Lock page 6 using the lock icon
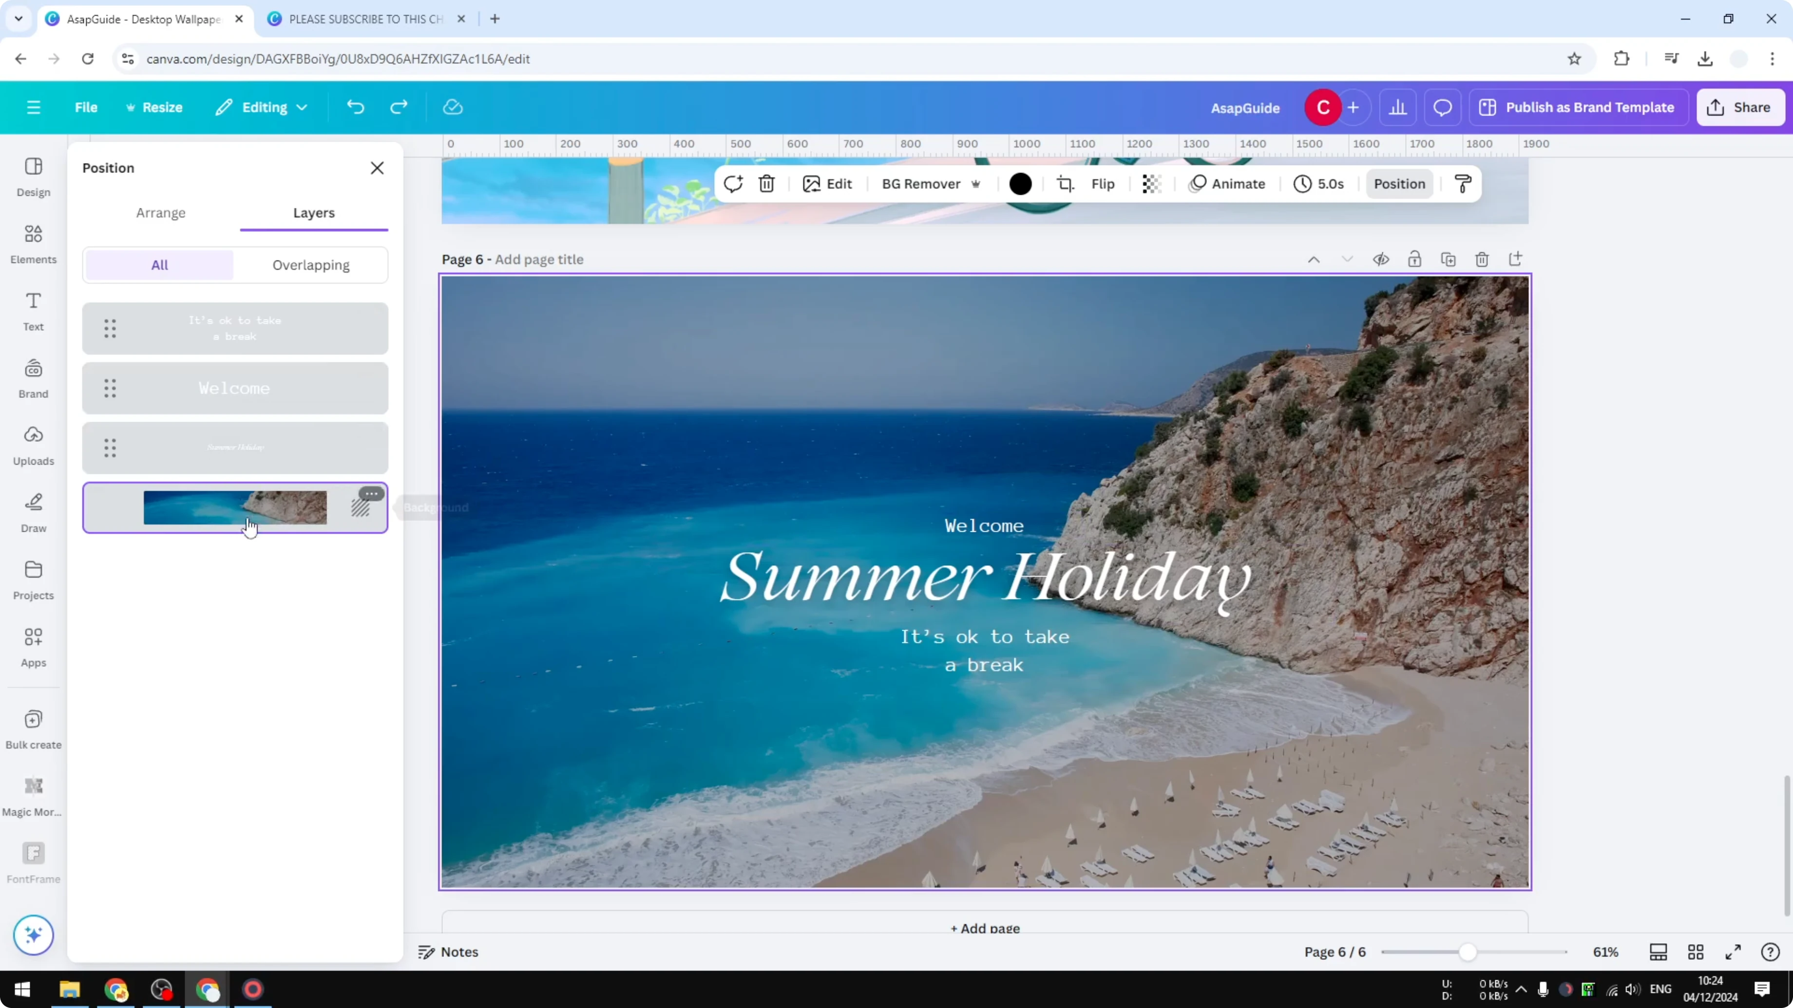This screenshot has height=1008, width=1793. [1415, 259]
